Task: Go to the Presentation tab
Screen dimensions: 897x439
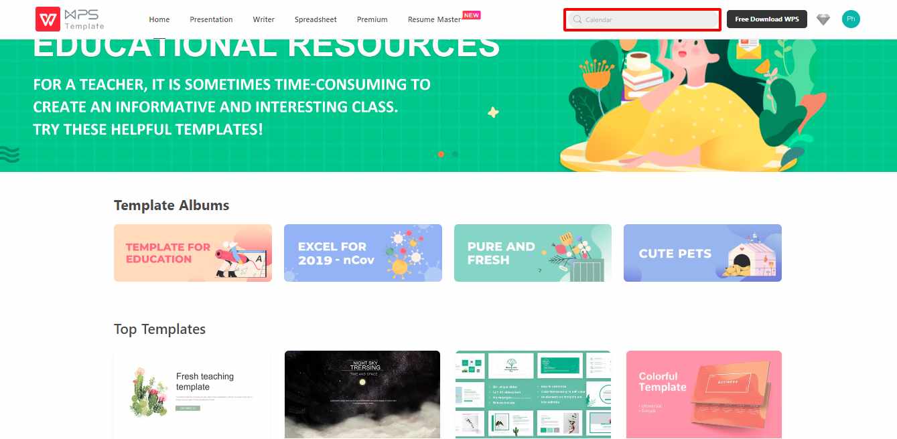Action: (x=211, y=19)
